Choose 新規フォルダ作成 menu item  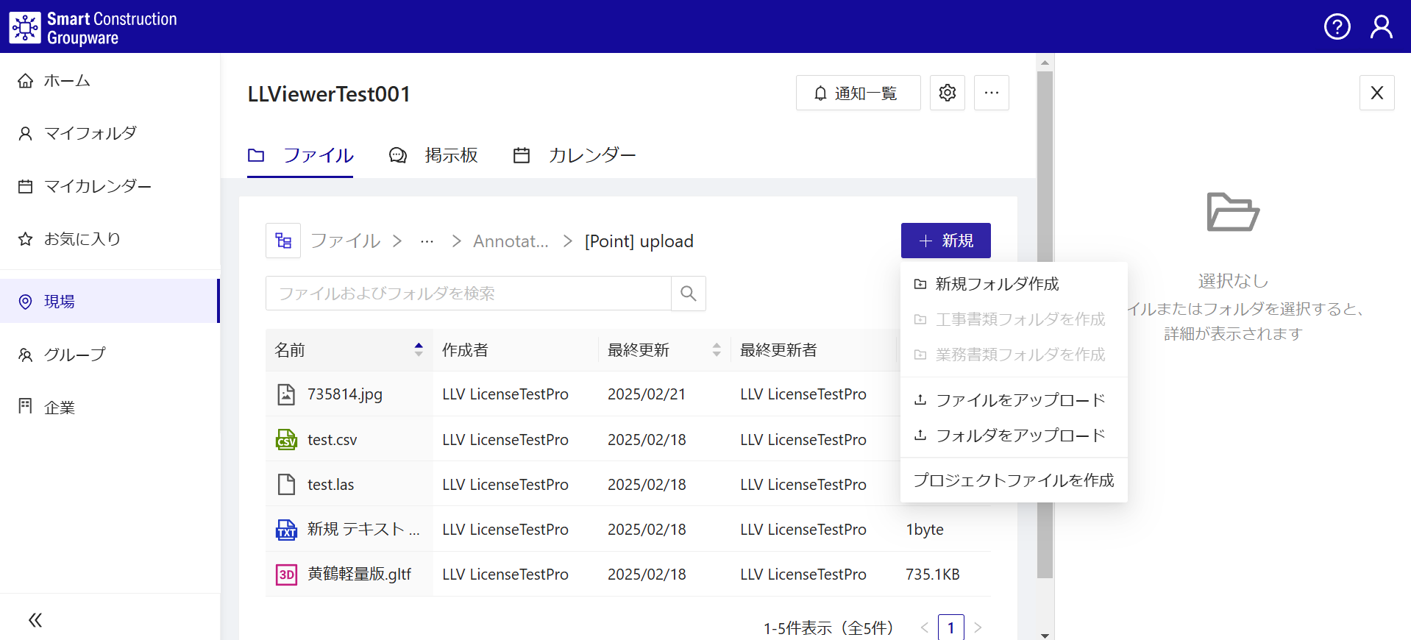[x=996, y=284]
